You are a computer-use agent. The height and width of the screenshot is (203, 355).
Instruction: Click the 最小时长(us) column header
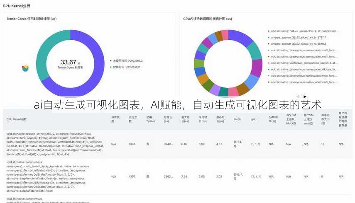pyautogui.click(x=220, y=119)
